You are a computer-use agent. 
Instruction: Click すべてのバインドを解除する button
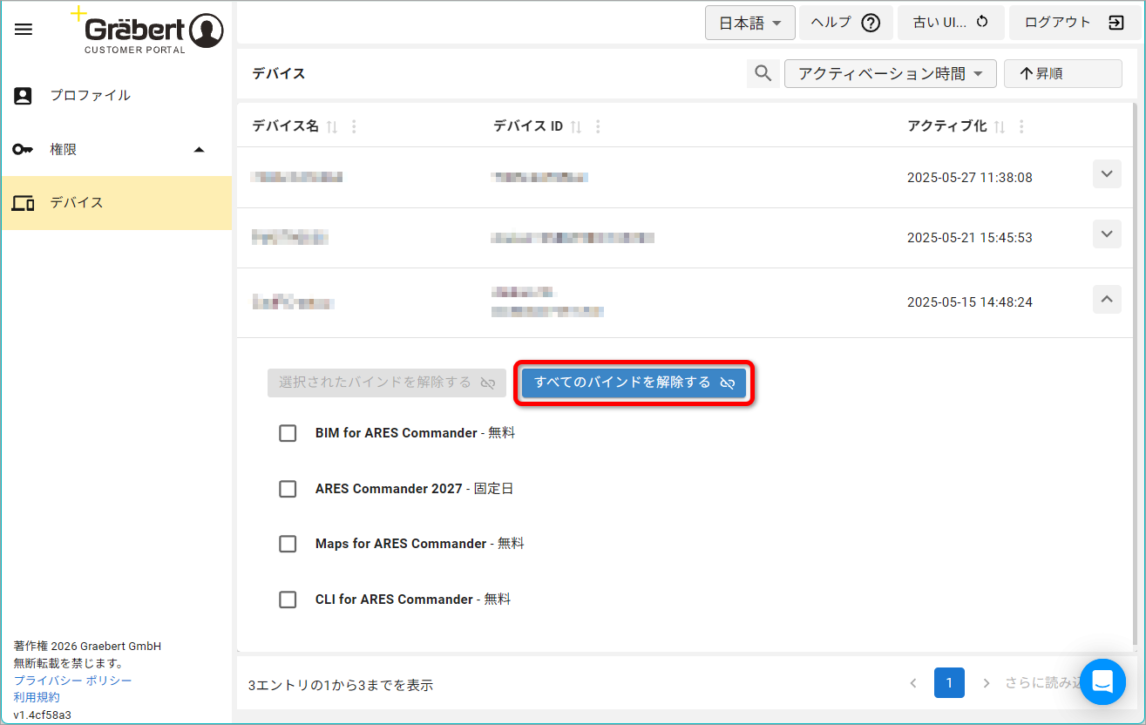(634, 383)
